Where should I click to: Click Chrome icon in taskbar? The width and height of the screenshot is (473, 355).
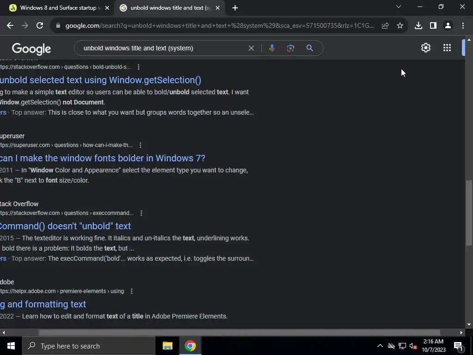[190, 346]
